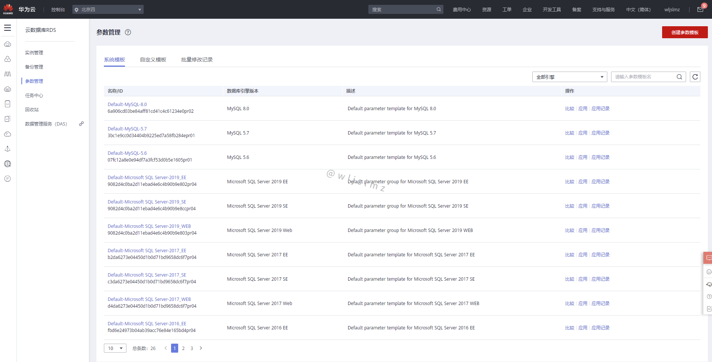Click the 创建参数模板 button
The width and height of the screenshot is (712, 362).
685,32
